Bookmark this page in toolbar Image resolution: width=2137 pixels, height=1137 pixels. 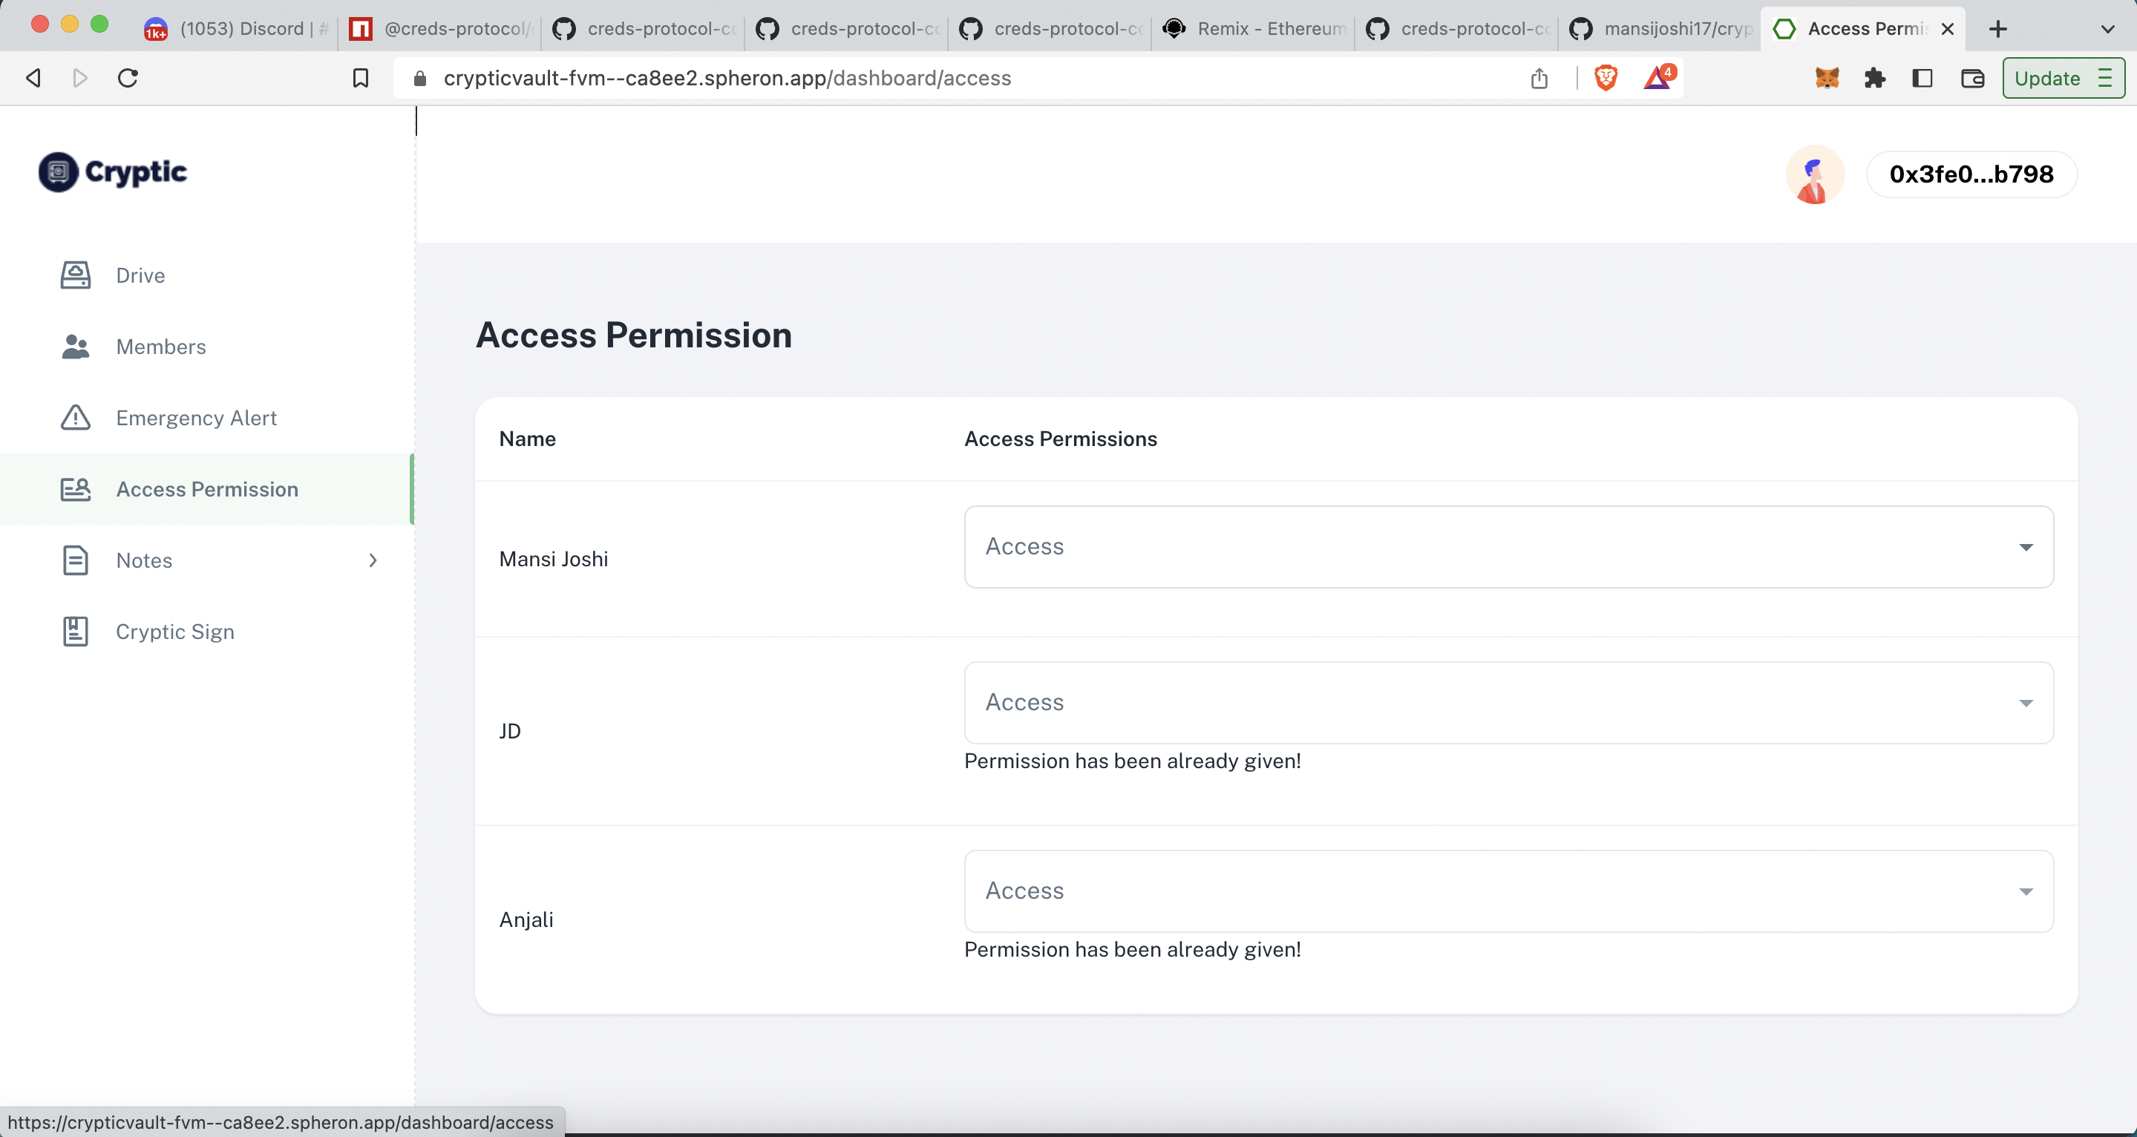[x=360, y=78]
